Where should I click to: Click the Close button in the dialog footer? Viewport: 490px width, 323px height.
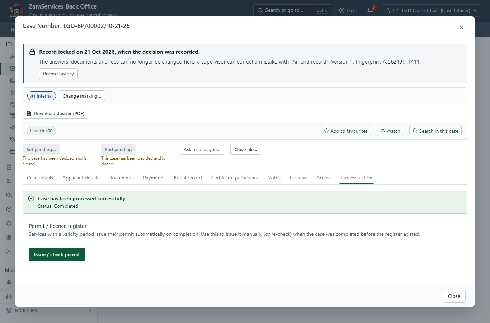pos(454,296)
